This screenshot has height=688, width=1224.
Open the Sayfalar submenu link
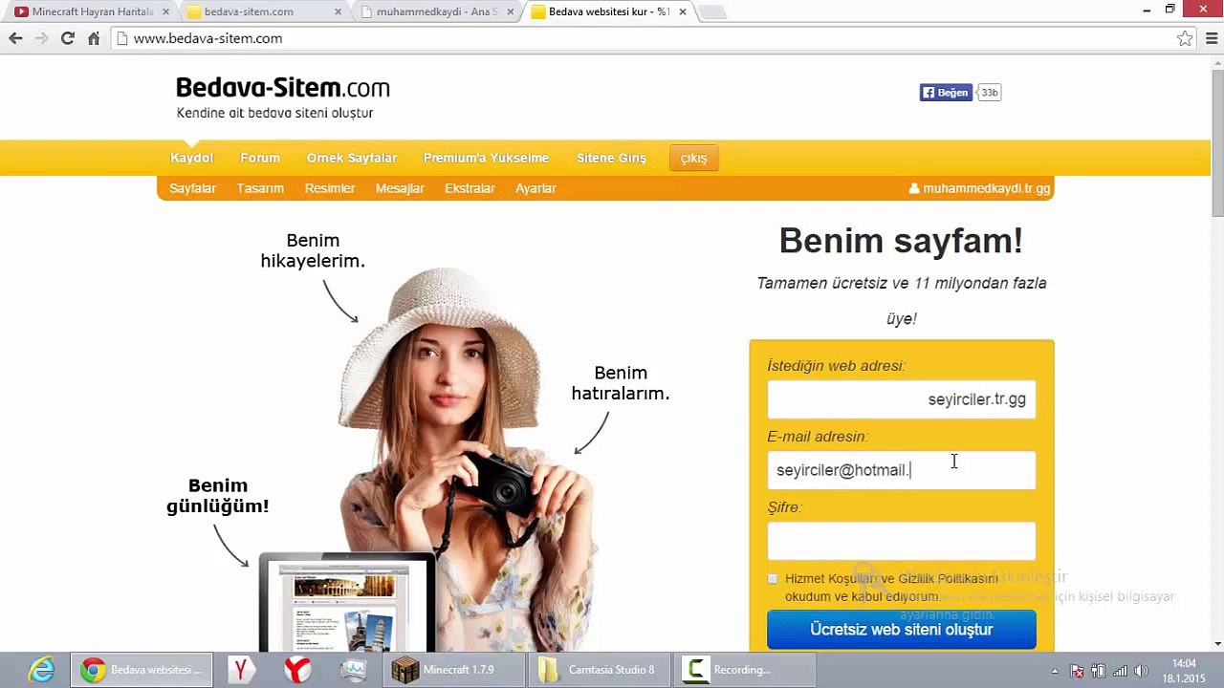(x=192, y=188)
